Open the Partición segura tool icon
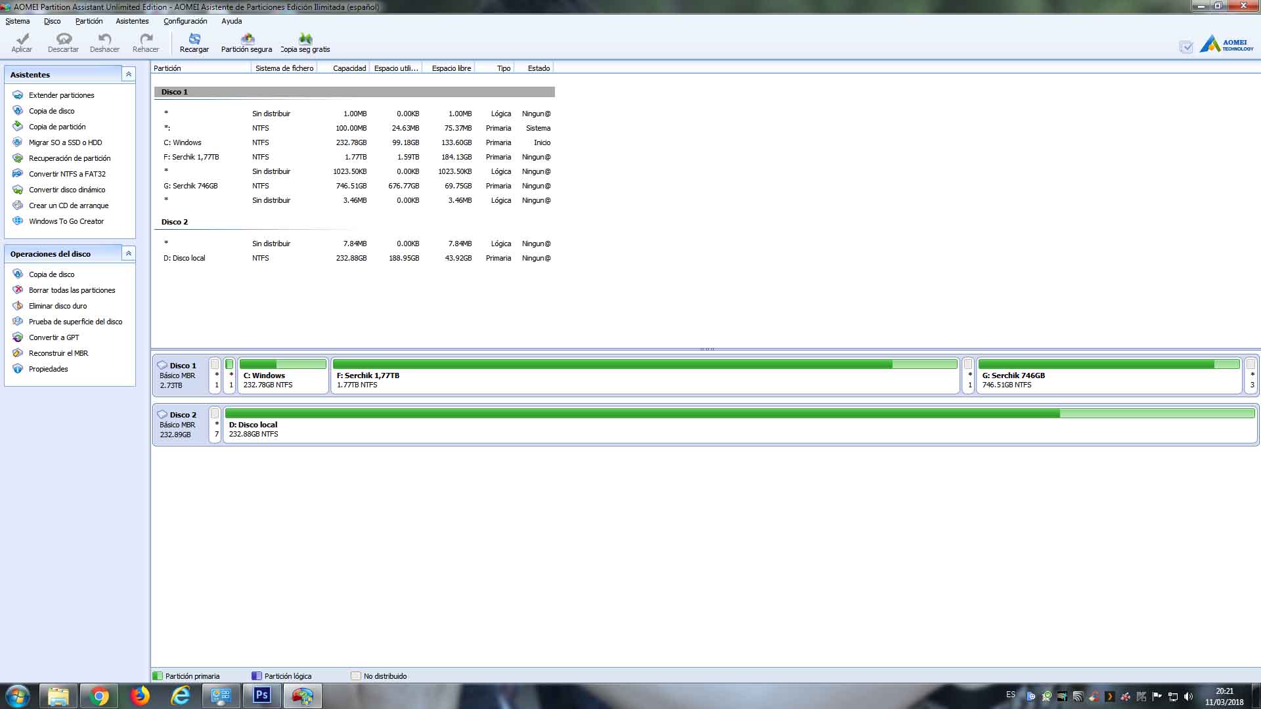 [x=247, y=39]
